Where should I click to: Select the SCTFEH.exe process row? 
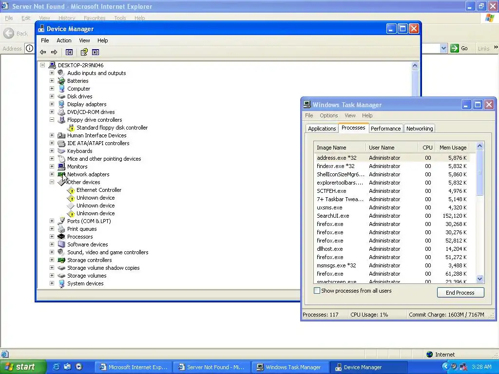pyautogui.click(x=394, y=191)
